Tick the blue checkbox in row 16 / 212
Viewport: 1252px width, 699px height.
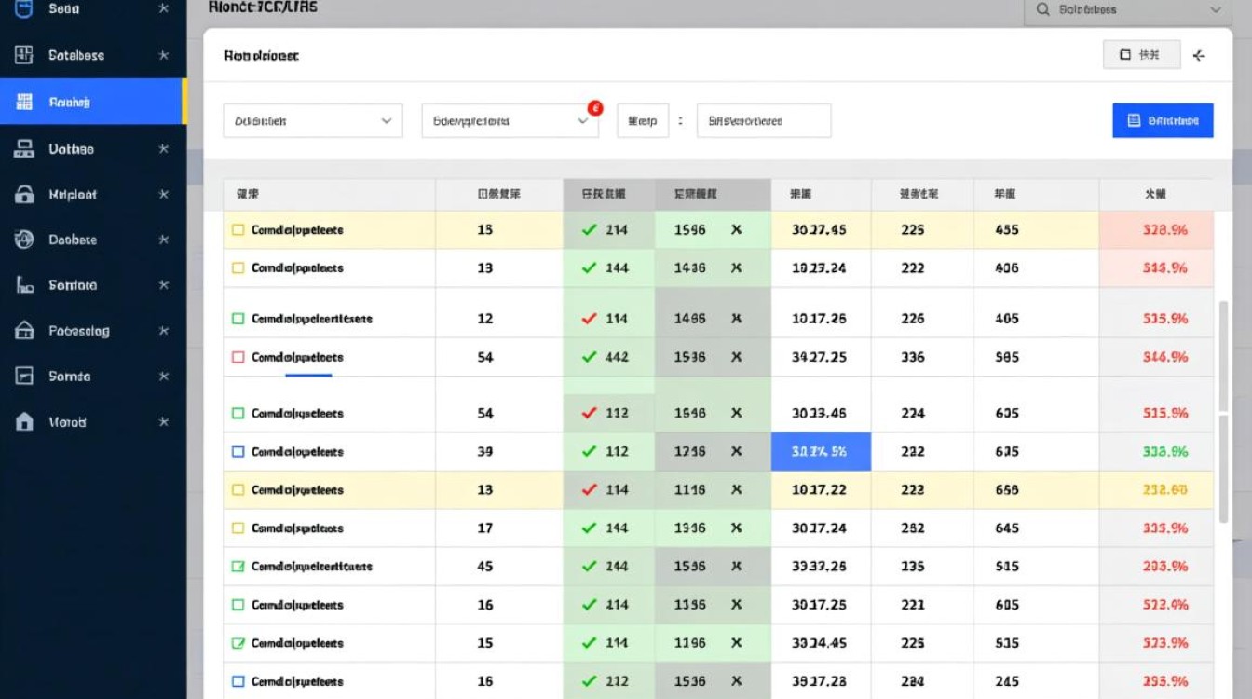tap(238, 680)
